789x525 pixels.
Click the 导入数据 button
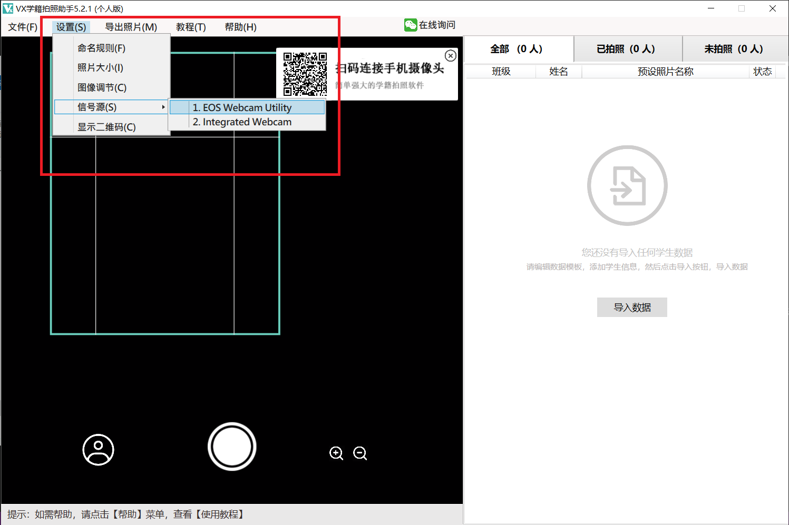[632, 307]
